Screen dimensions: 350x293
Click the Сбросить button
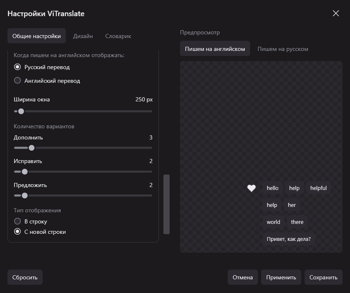tap(25, 277)
